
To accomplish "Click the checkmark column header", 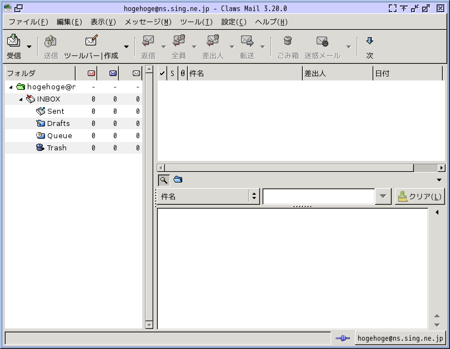I will coord(162,73).
